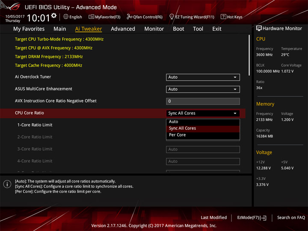Image resolution: width=308 pixels, height=231 pixels.
Task: Click memory capacity 16384 MB value
Action: tap(264, 136)
